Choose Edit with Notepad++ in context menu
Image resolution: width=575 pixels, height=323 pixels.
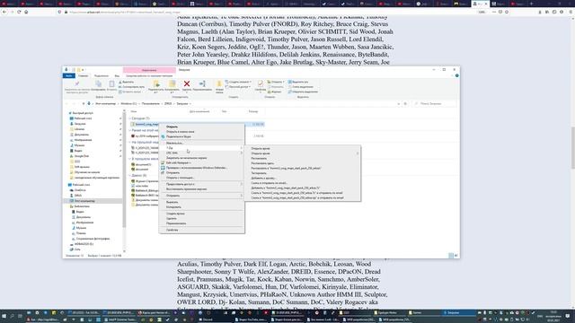click(201, 162)
